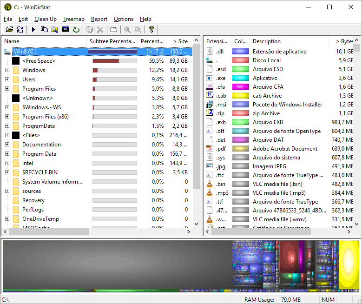Sort extensions by Description column header

(x=289, y=41)
